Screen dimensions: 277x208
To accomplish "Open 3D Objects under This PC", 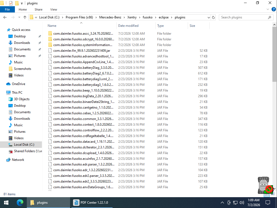I will [22, 99].
